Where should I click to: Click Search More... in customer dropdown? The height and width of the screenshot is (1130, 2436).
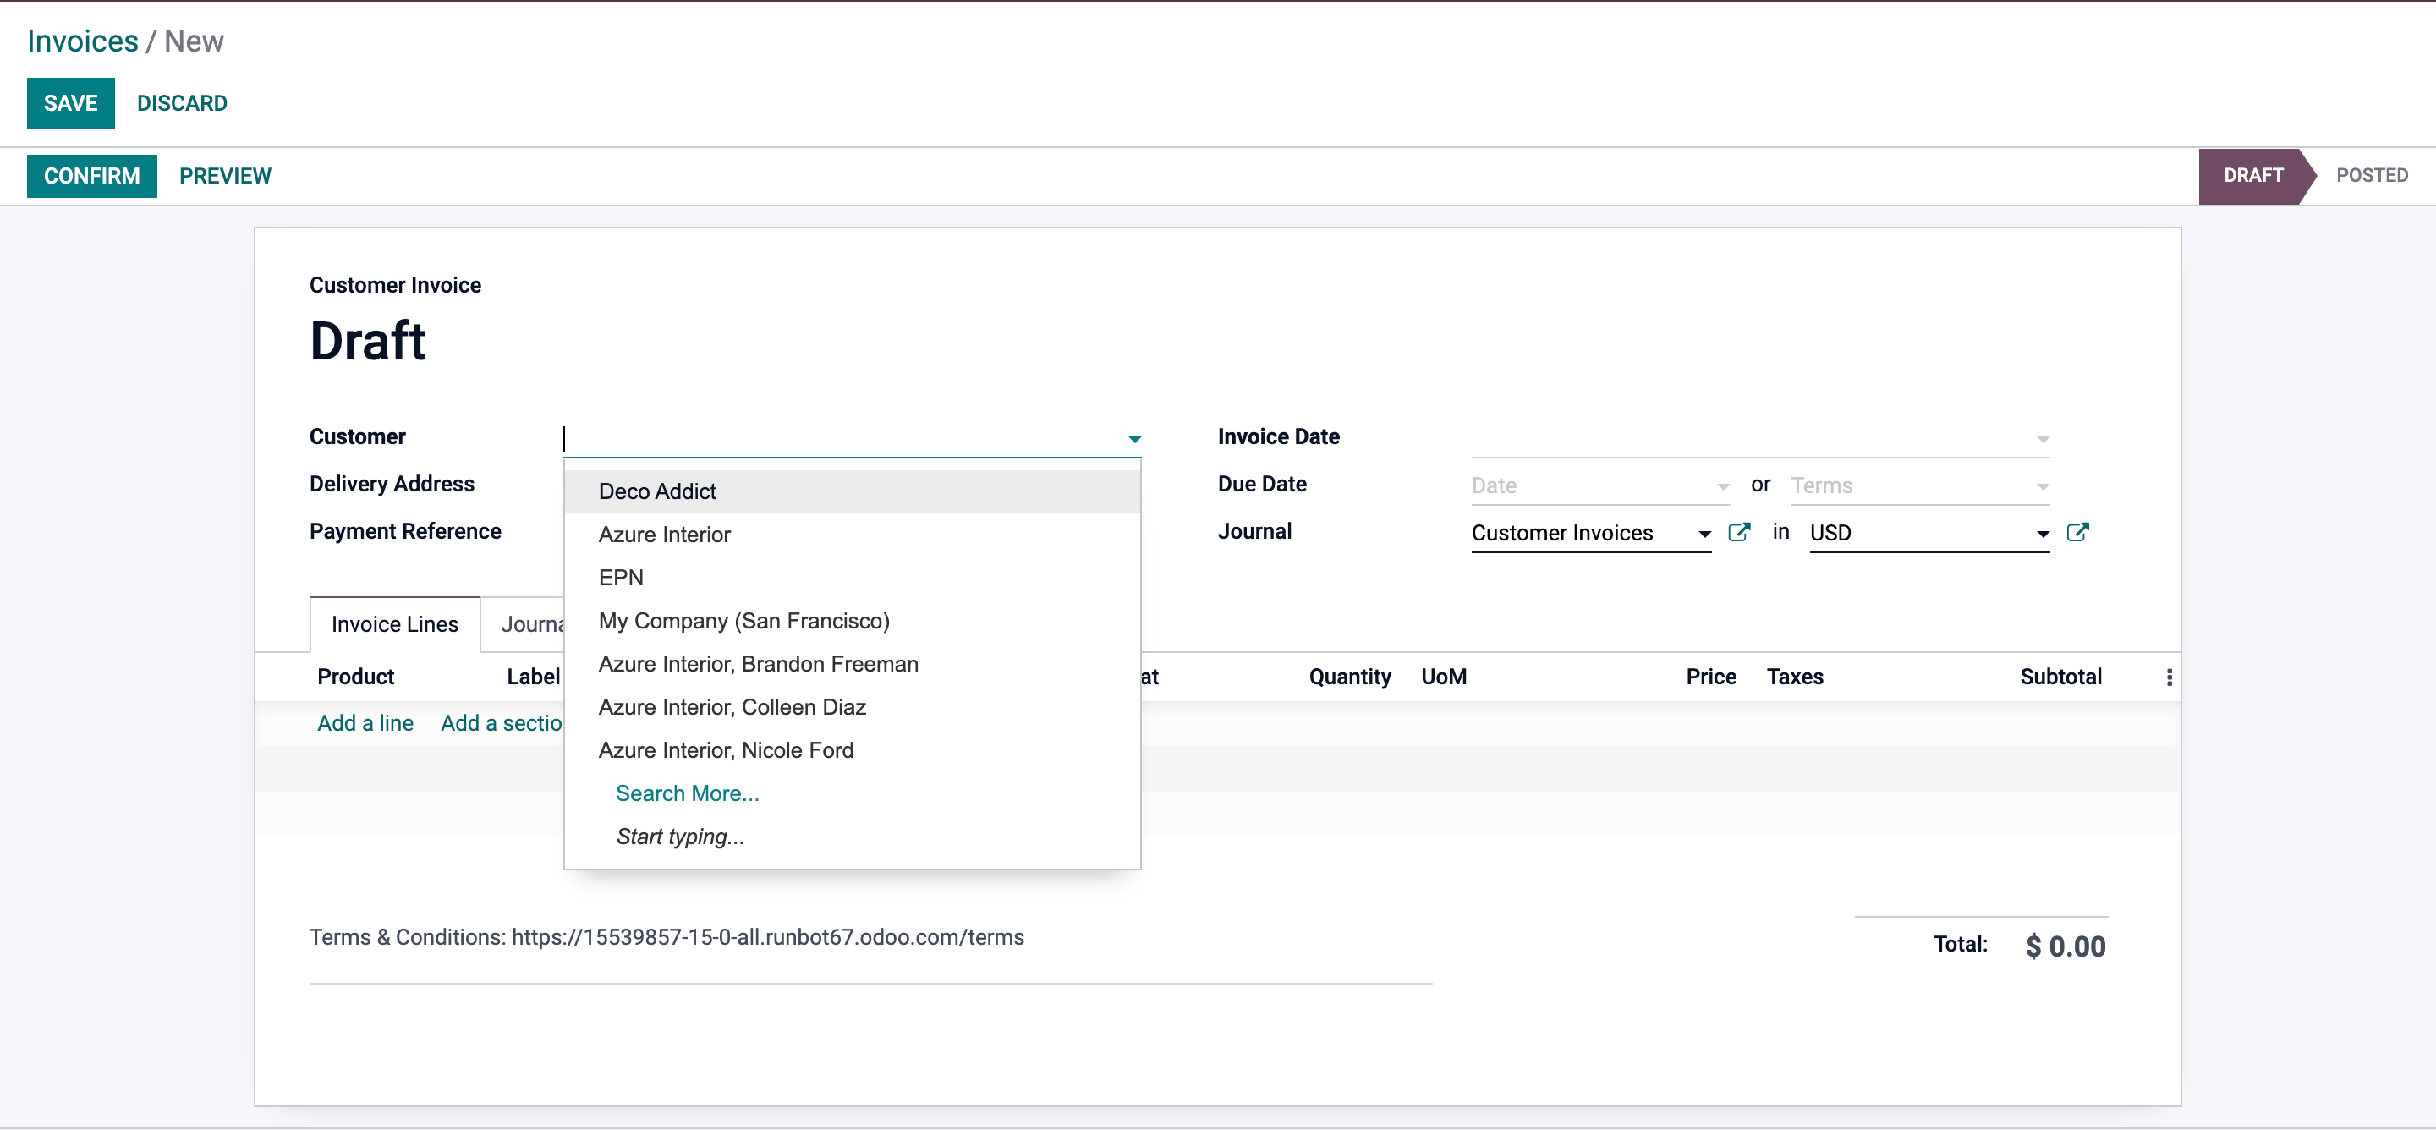coord(687,793)
